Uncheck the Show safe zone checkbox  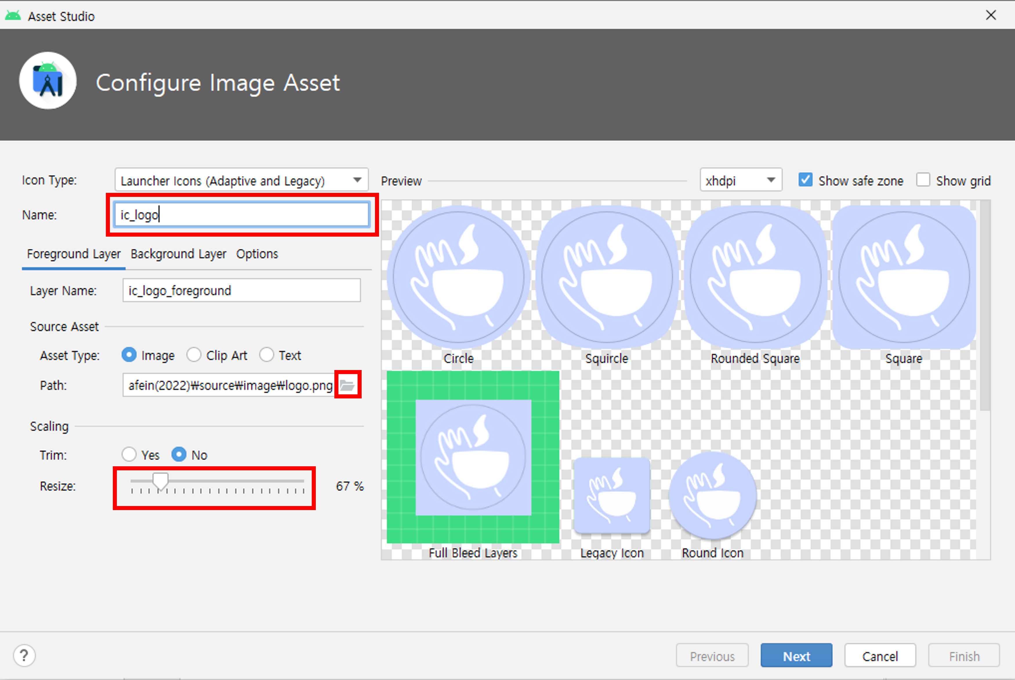pyautogui.click(x=805, y=180)
